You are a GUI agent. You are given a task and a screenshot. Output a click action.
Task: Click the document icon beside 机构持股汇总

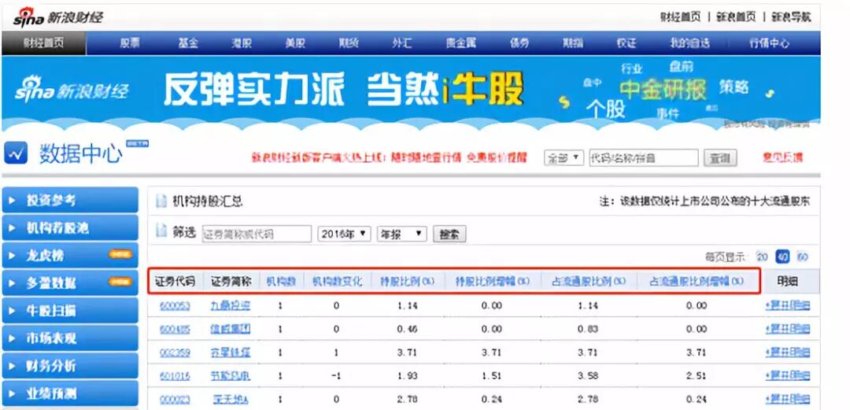(161, 202)
